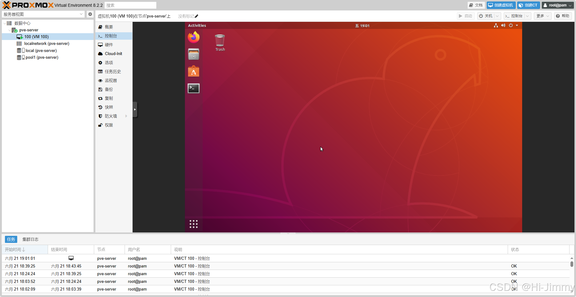Open 任务历史 section

point(114,72)
